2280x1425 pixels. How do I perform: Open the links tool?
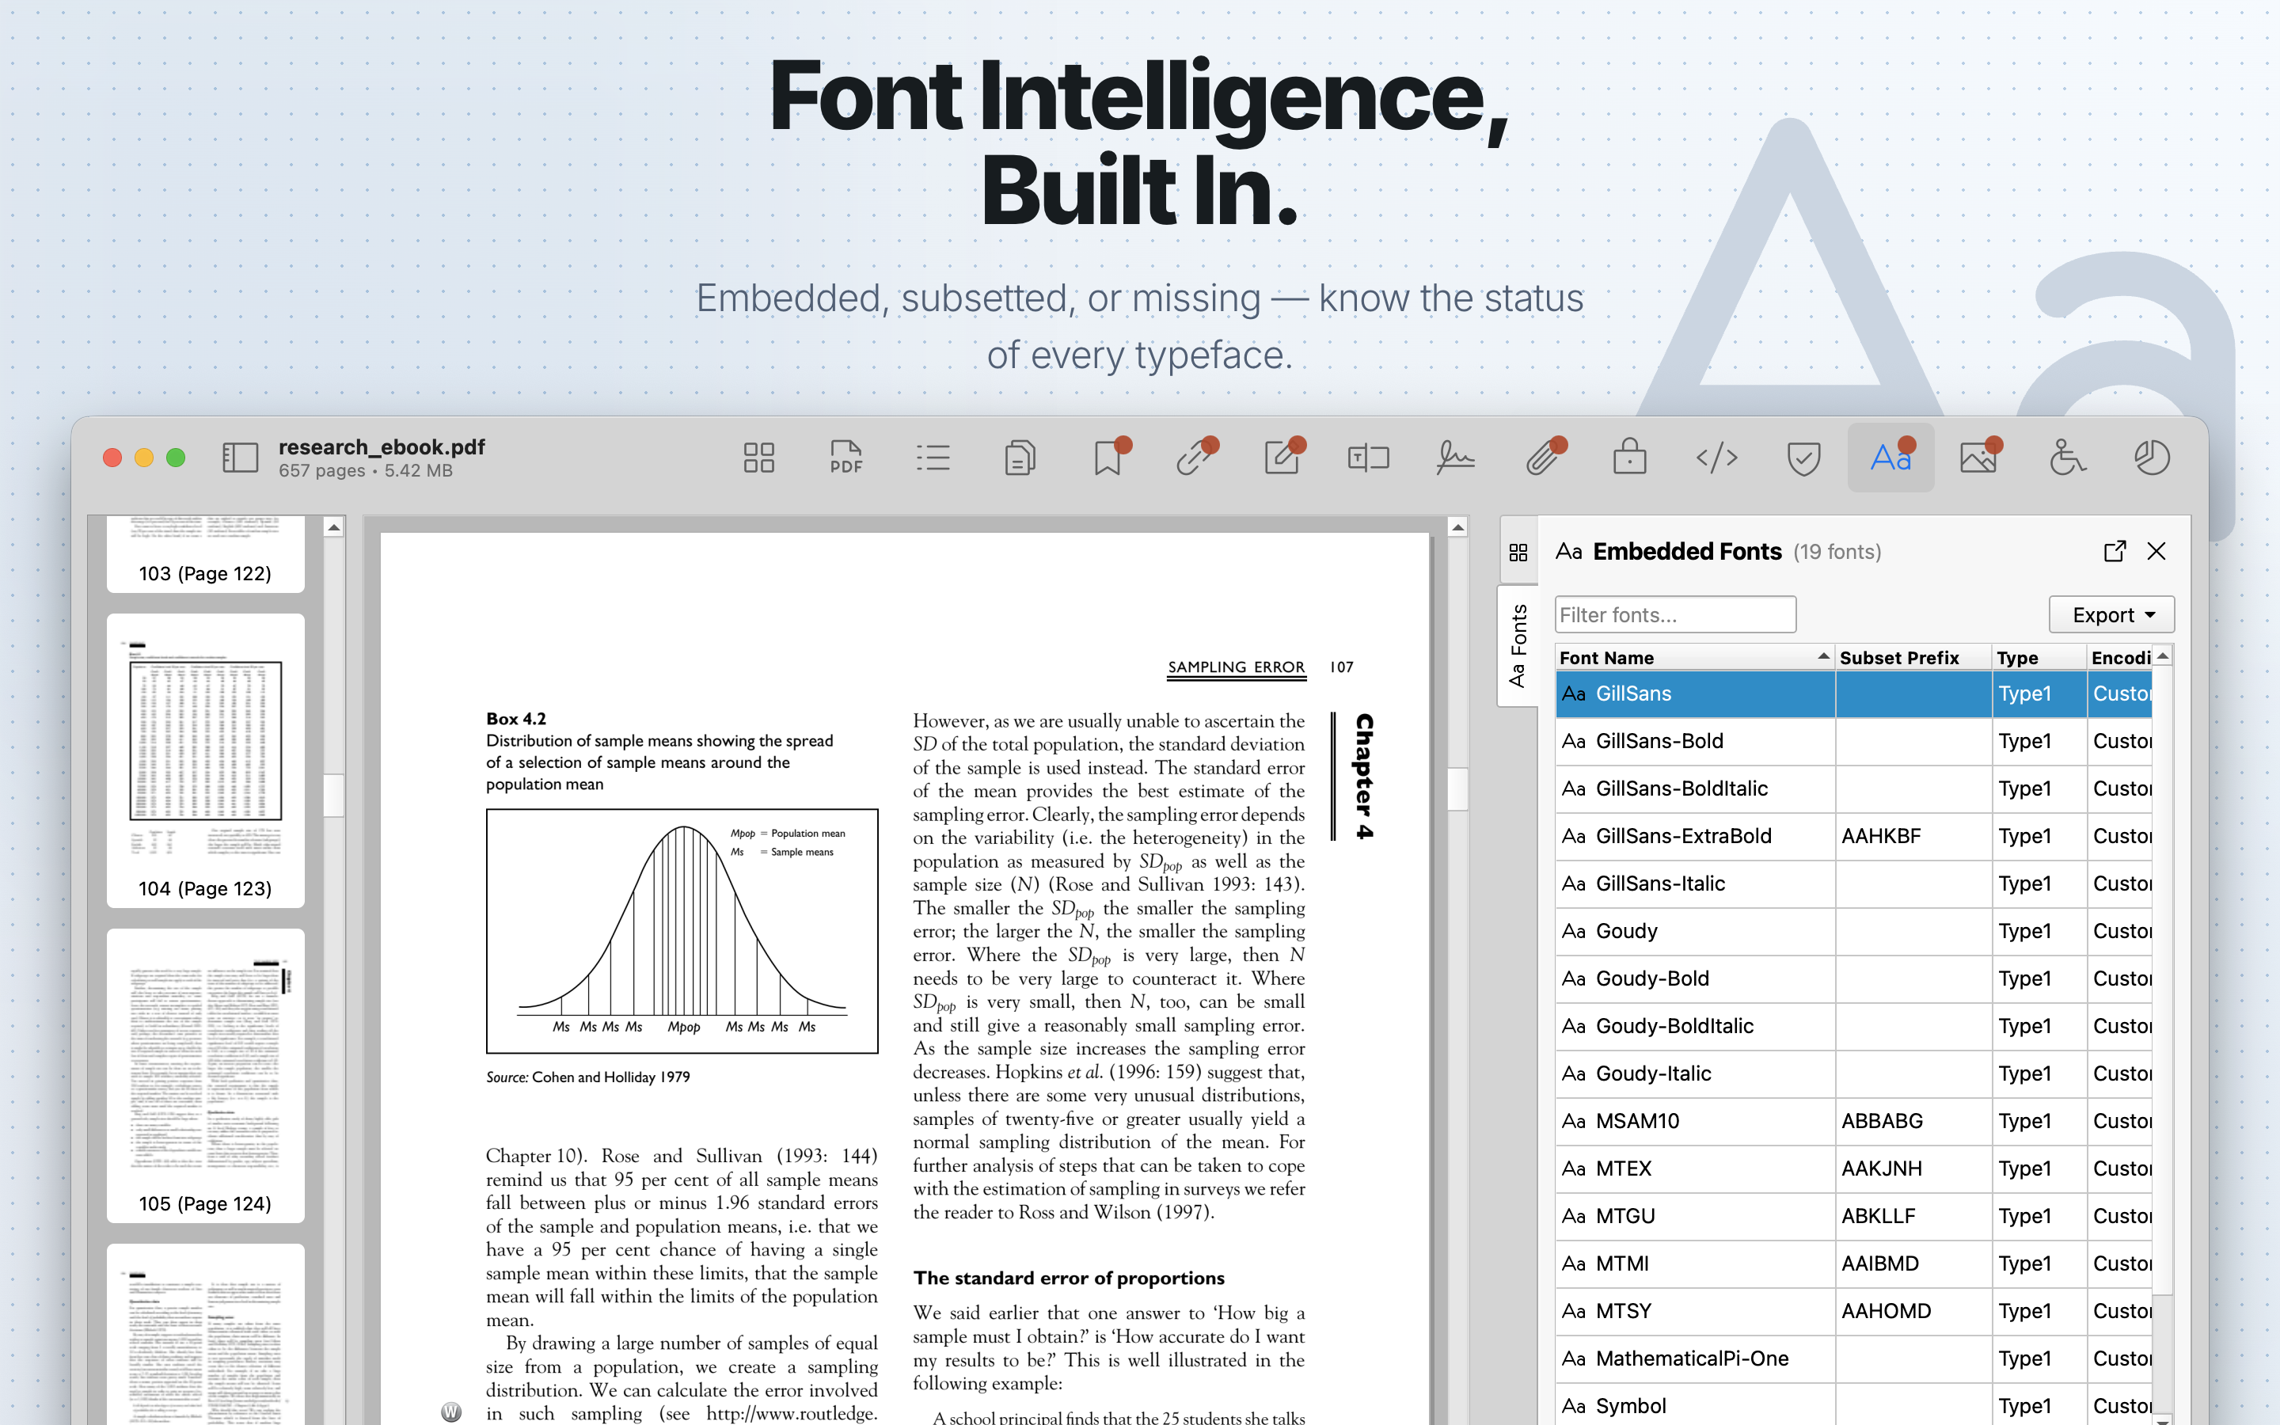point(1195,458)
